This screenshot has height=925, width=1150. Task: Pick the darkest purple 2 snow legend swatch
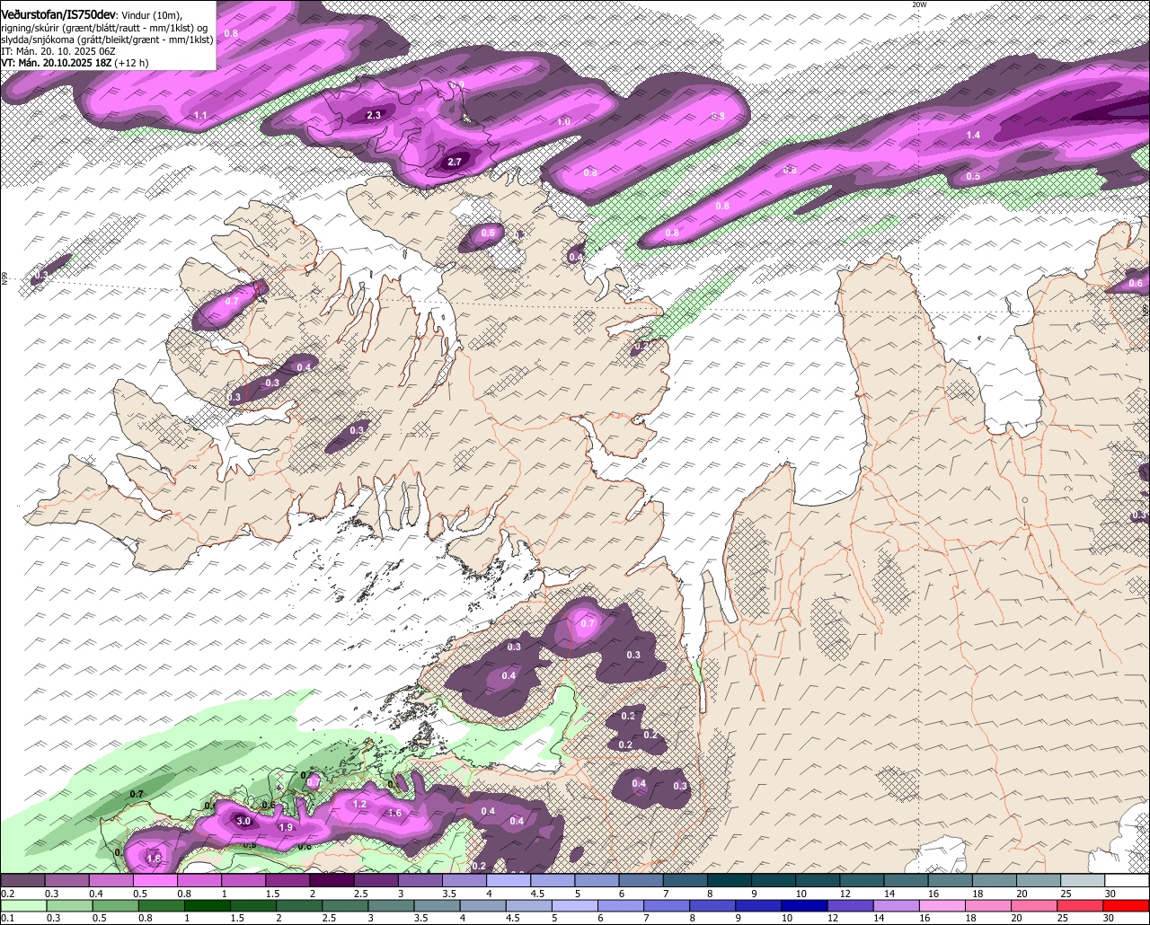(x=332, y=880)
